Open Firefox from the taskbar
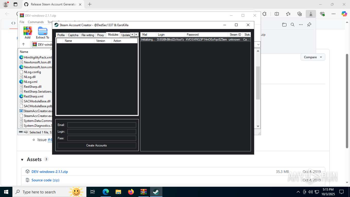Viewport: 350px width, 197px height. [131, 192]
